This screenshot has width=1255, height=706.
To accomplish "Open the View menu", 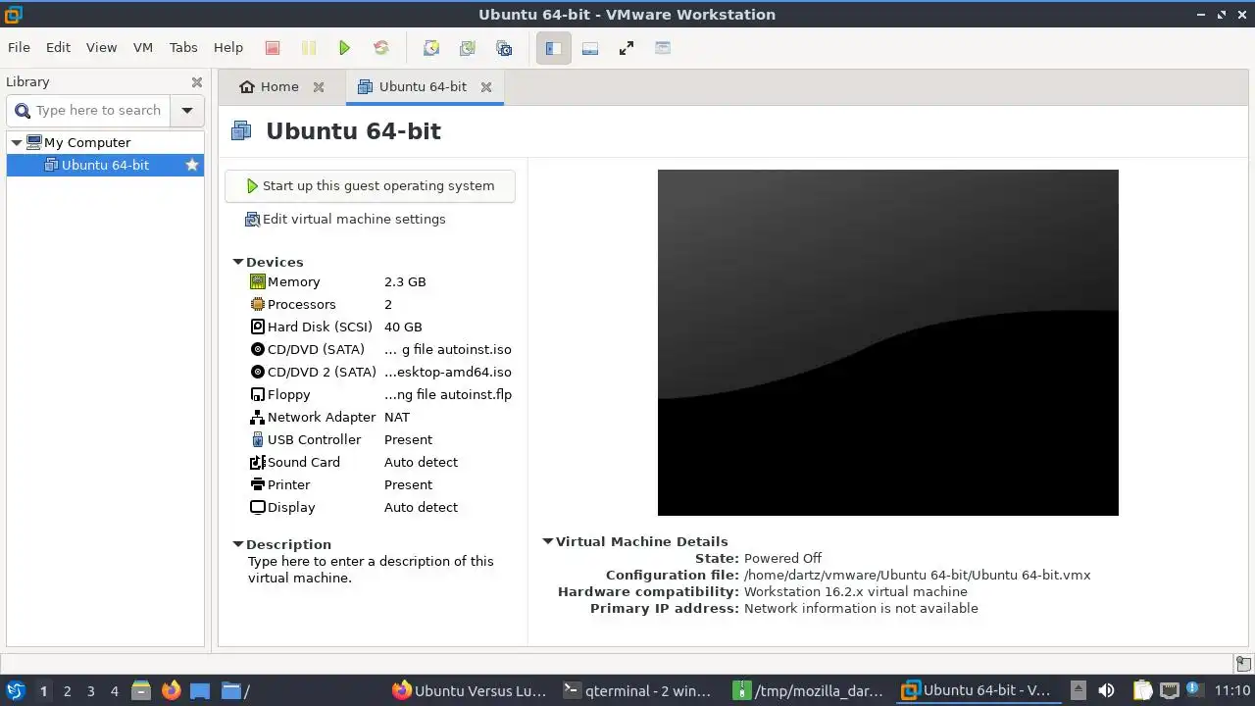I will click(x=101, y=47).
